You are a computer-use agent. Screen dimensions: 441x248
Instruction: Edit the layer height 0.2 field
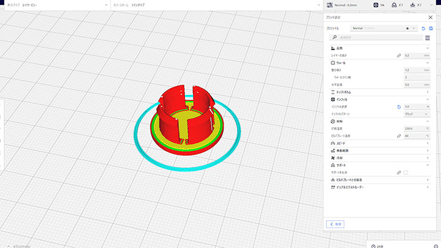(417, 56)
